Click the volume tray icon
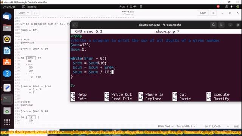The width and height of the screenshot is (242, 136). pyautogui.click(x=232, y=6)
